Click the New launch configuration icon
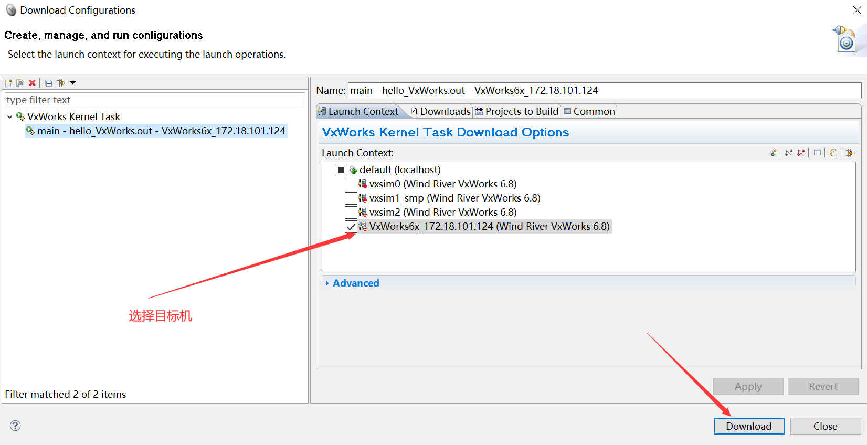The height and width of the screenshot is (445, 867). click(8, 83)
